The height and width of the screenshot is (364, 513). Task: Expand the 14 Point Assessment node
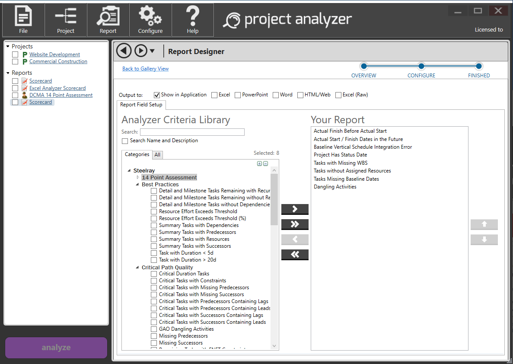[x=138, y=177]
